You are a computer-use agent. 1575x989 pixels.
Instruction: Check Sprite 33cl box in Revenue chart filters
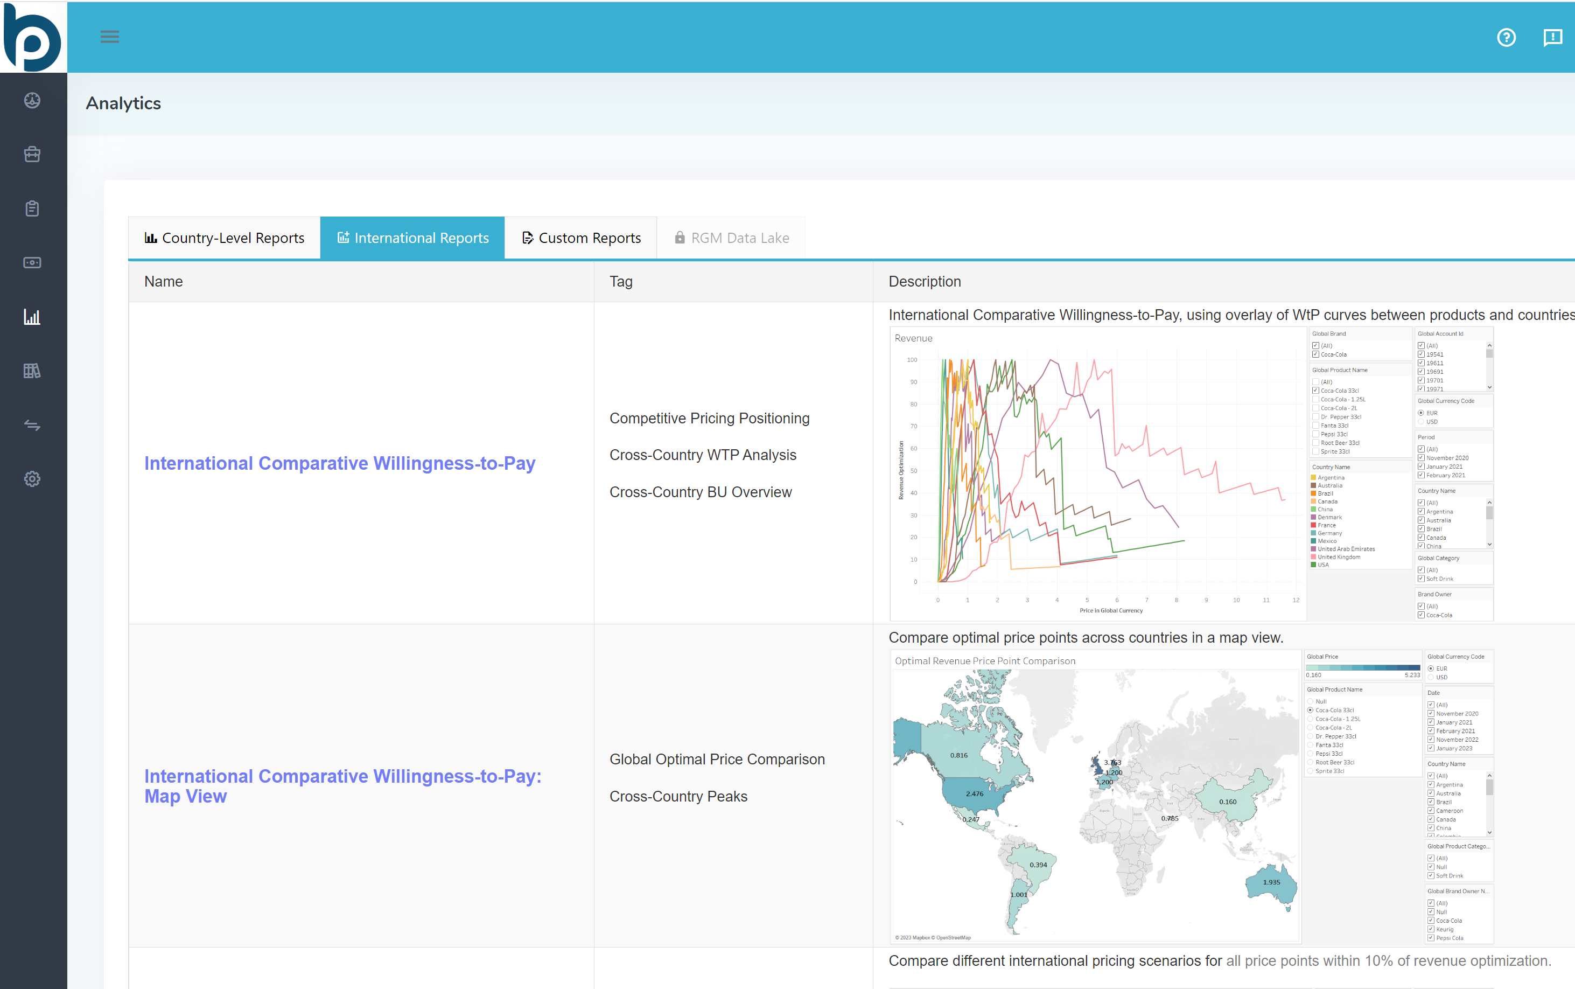1315,451
